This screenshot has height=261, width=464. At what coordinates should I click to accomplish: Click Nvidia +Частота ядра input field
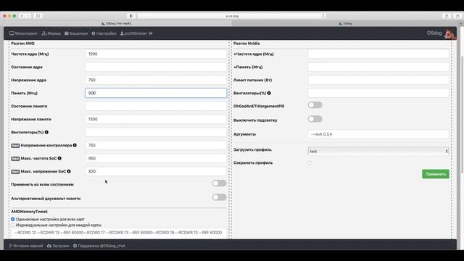click(x=378, y=54)
